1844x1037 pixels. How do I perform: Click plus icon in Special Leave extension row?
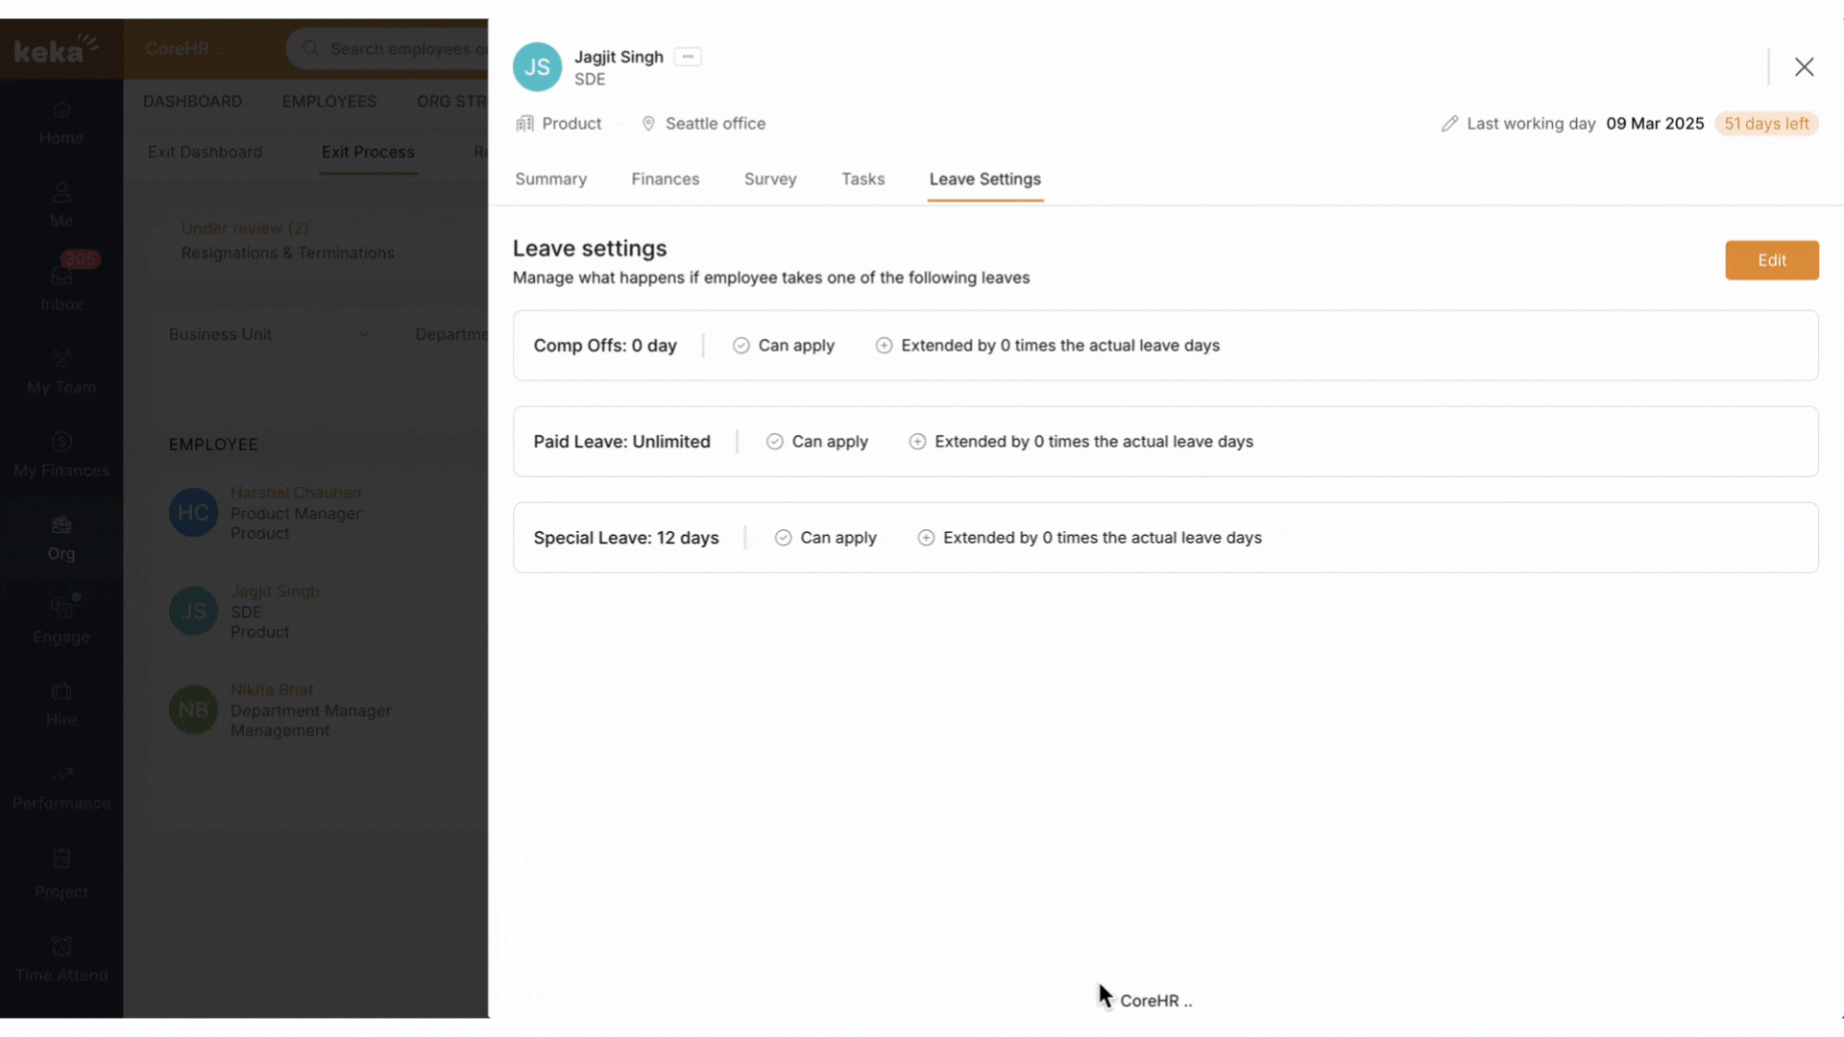click(926, 538)
